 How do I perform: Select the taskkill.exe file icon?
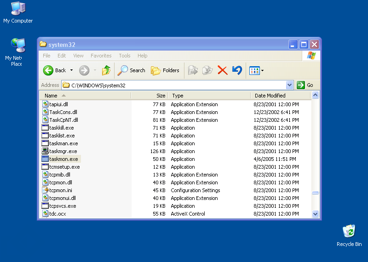click(45, 128)
